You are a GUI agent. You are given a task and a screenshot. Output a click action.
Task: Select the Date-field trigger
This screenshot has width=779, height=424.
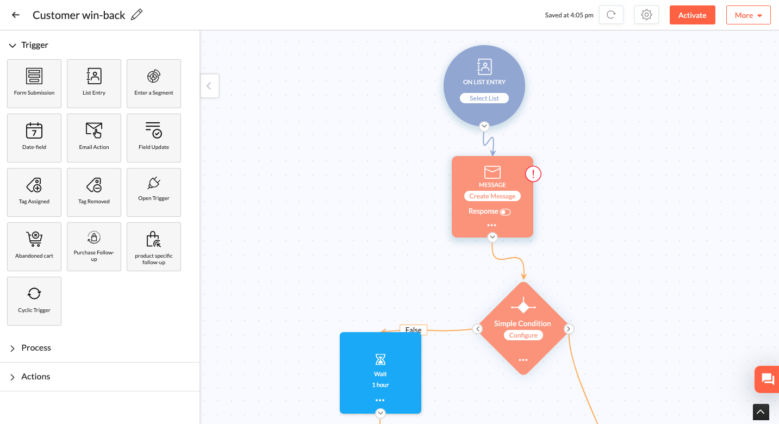(x=34, y=138)
